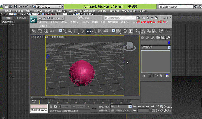Click the Select and Link chain icon
The width and height of the screenshot is (202, 119).
pyautogui.click(x=34, y=31)
